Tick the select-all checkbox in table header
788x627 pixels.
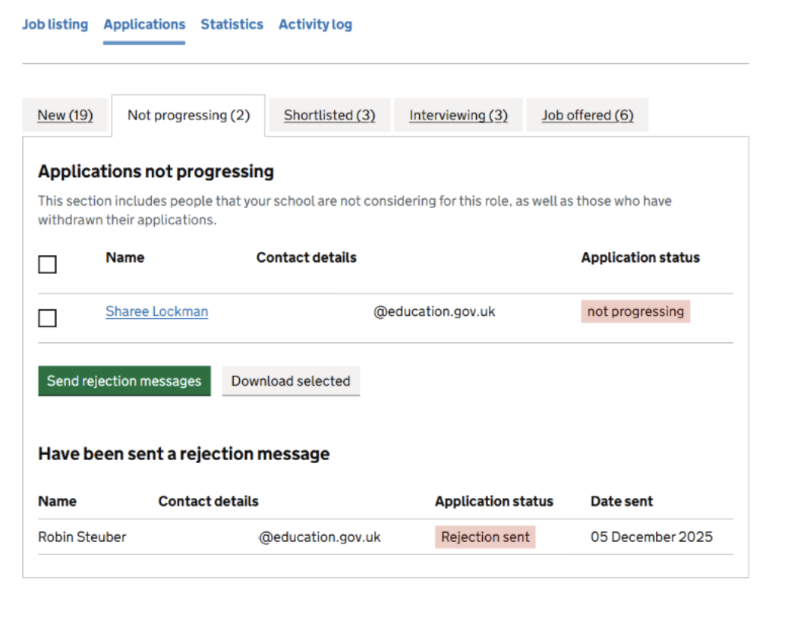(x=47, y=264)
